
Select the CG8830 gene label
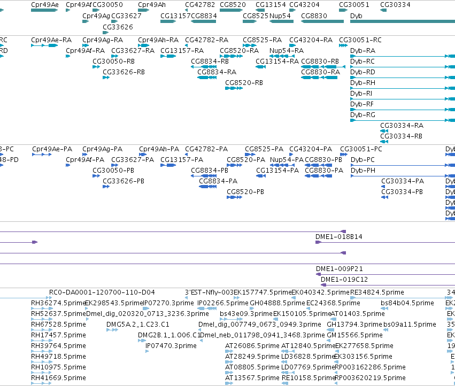coord(314,16)
